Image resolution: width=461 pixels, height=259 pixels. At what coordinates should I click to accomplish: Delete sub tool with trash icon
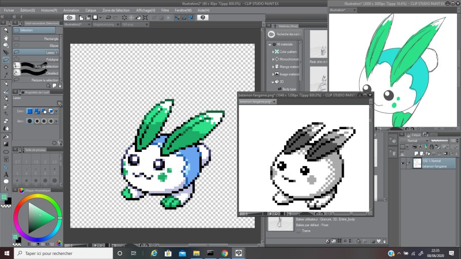(60, 86)
